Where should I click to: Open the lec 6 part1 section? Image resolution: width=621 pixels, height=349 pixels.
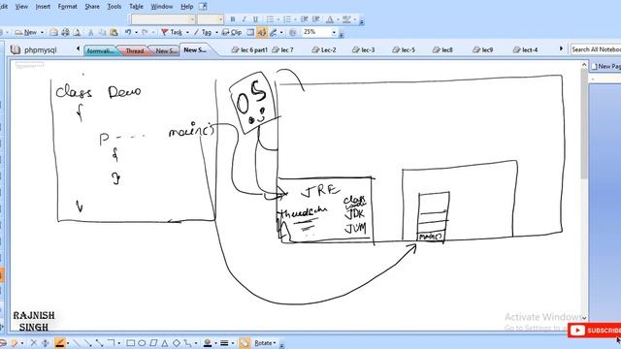click(x=250, y=49)
